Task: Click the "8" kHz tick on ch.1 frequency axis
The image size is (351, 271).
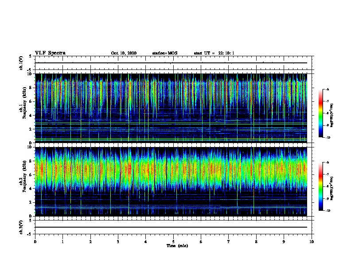Action: pyautogui.click(x=31, y=88)
